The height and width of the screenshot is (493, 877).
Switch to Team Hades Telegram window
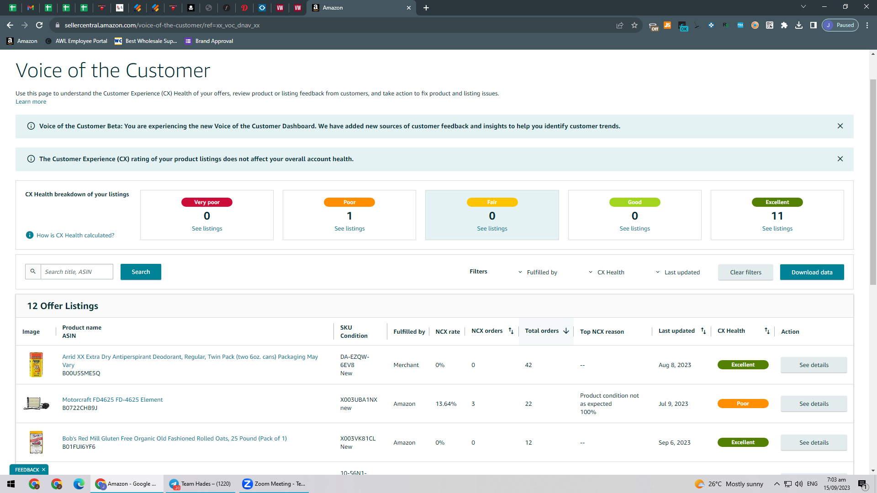click(x=200, y=484)
